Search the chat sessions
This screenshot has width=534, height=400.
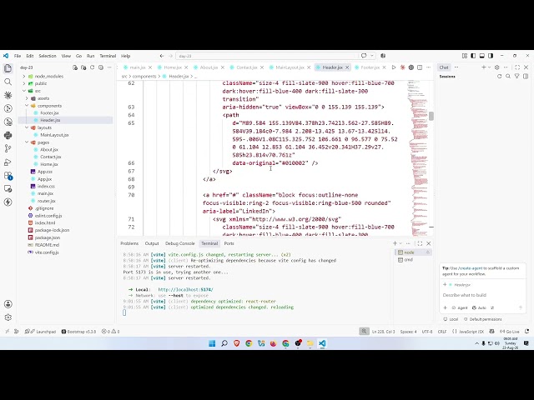pos(508,76)
